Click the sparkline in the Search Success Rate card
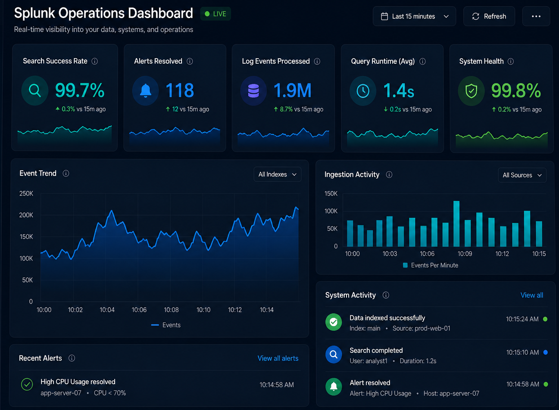The width and height of the screenshot is (559, 410). [x=65, y=135]
